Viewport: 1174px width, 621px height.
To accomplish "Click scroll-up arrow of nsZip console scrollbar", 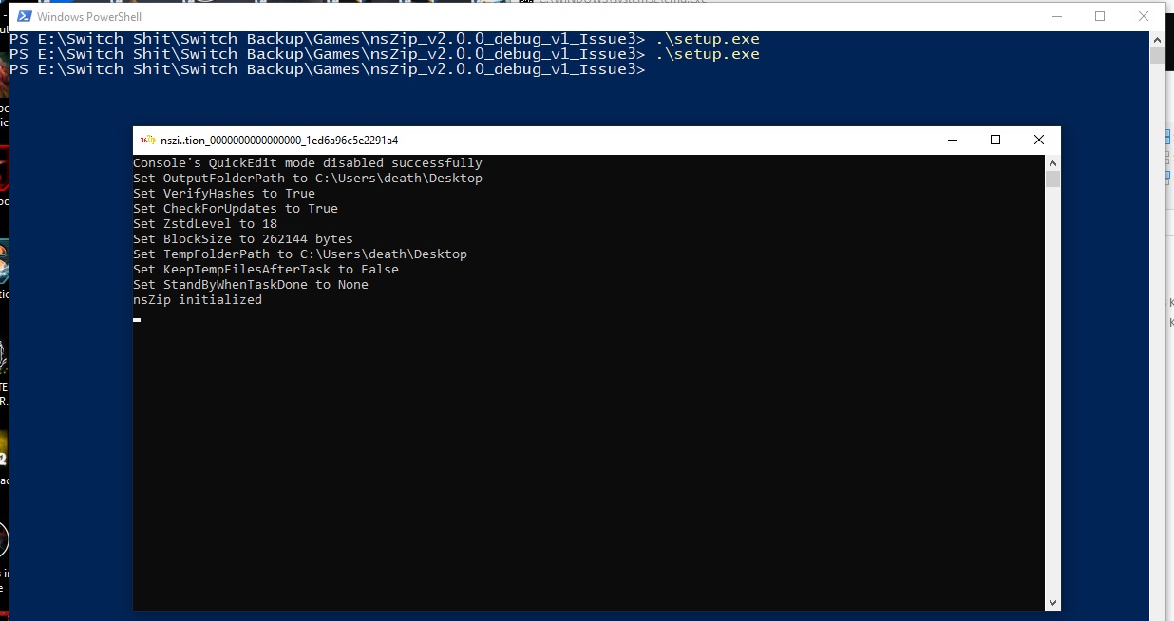I will [x=1052, y=162].
